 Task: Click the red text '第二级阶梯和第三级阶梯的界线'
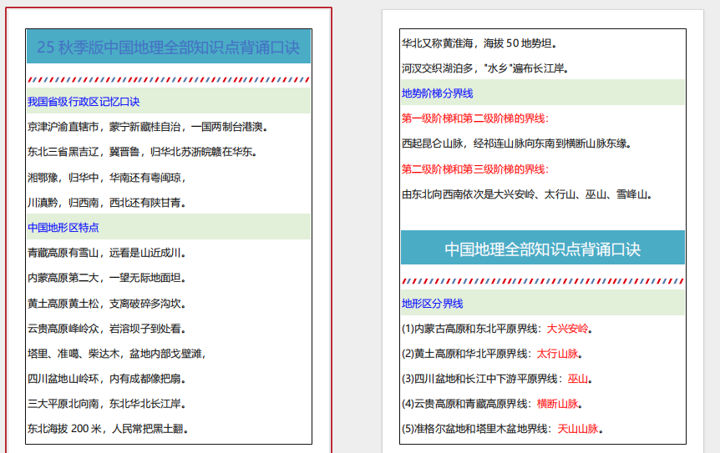474,169
